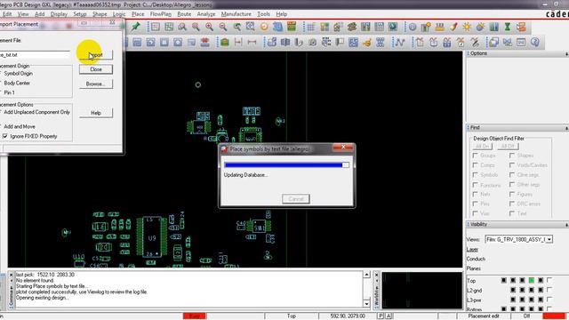Check the Symbols find filter checkbox
This screenshot has width=569, height=320.
(476, 175)
